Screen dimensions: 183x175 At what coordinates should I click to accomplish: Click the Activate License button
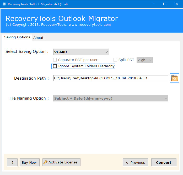[x=61, y=162]
